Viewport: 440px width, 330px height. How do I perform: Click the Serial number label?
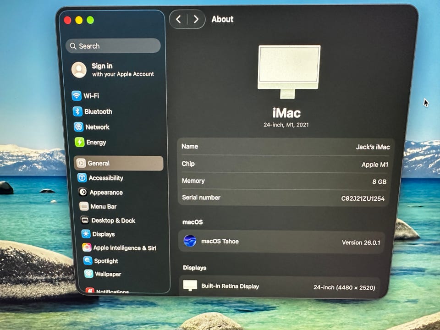201,198
